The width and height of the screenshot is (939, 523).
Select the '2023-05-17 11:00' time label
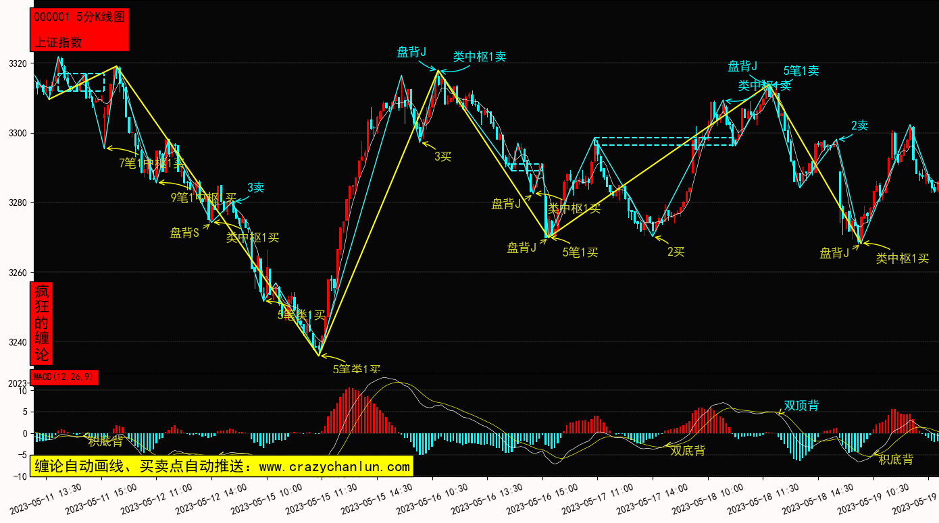click(598, 499)
